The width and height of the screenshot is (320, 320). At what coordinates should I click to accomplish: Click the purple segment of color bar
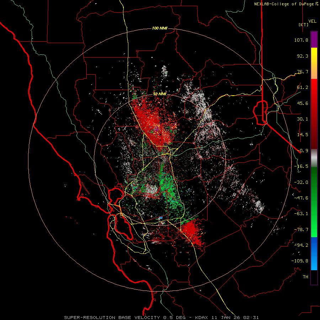pos(314,39)
